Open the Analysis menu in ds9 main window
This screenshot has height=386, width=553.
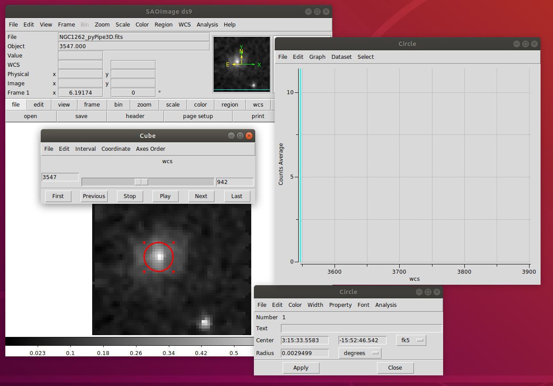tap(207, 25)
